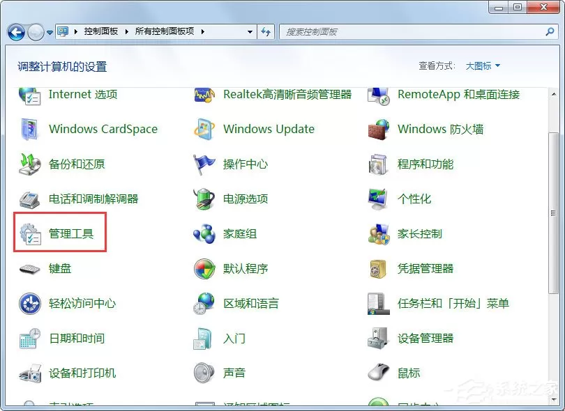
Task: Refresh the address bar with the arrows button
Action: (x=266, y=31)
